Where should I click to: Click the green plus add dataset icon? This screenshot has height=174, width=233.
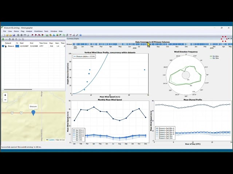pyautogui.click(x=3, y=39)
